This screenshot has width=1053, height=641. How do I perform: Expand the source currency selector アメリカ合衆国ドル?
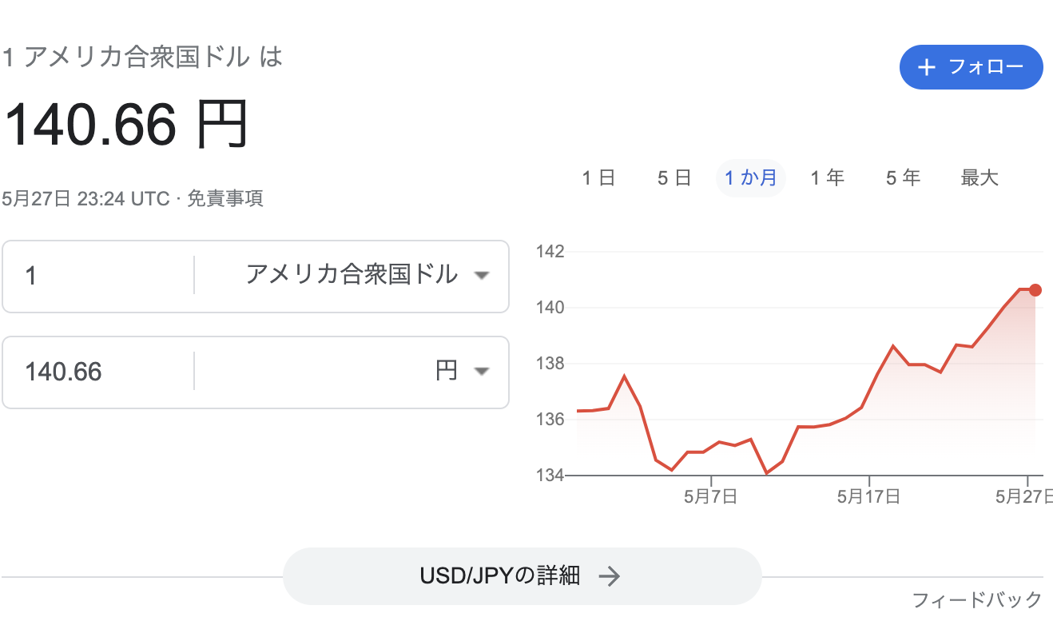tap(352, 276)
